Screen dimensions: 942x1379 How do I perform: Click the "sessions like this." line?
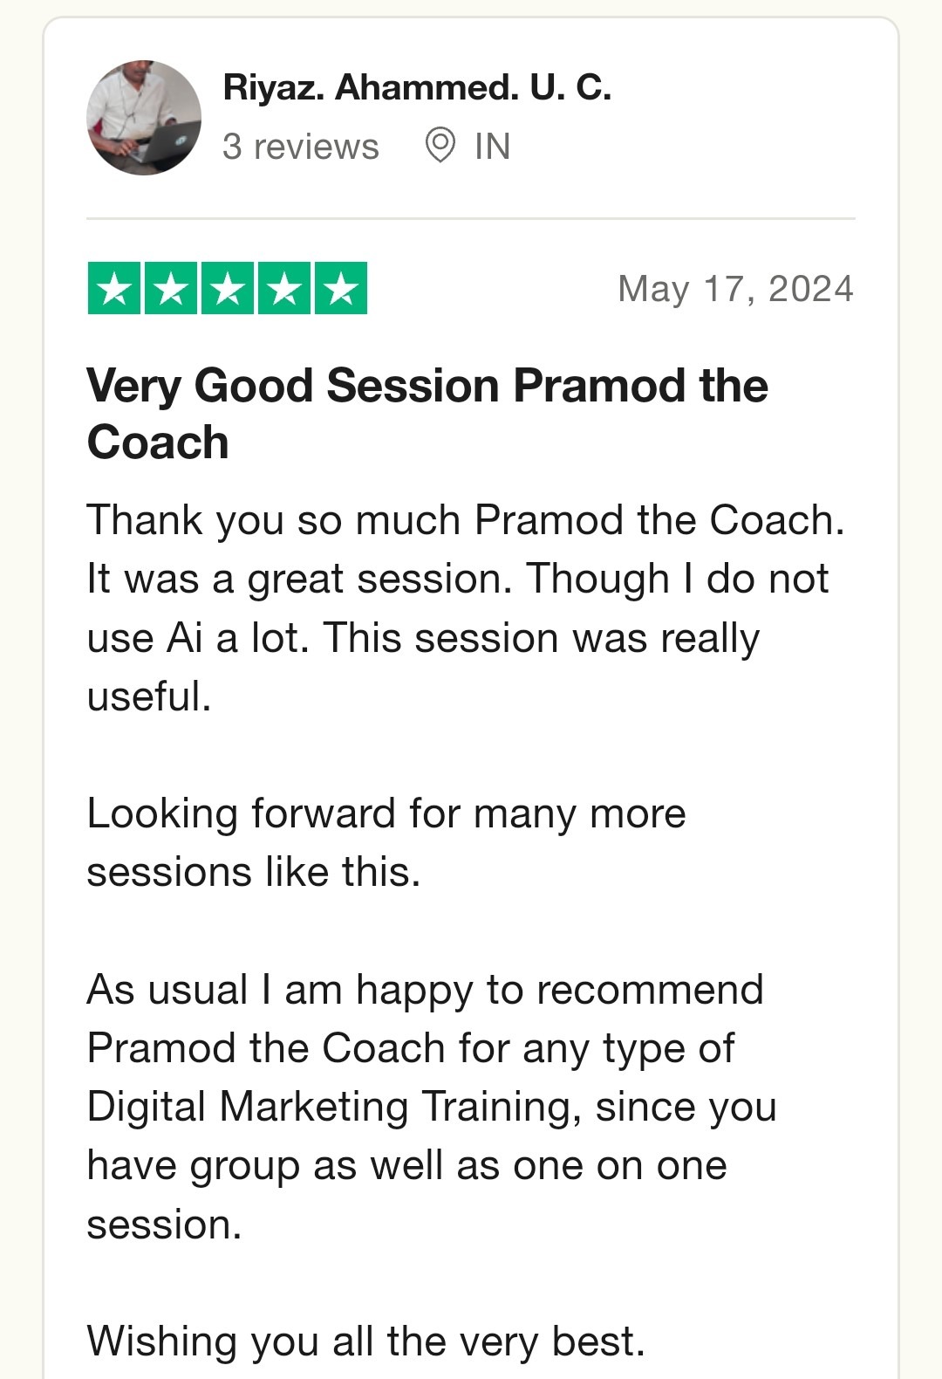point(254,872)
